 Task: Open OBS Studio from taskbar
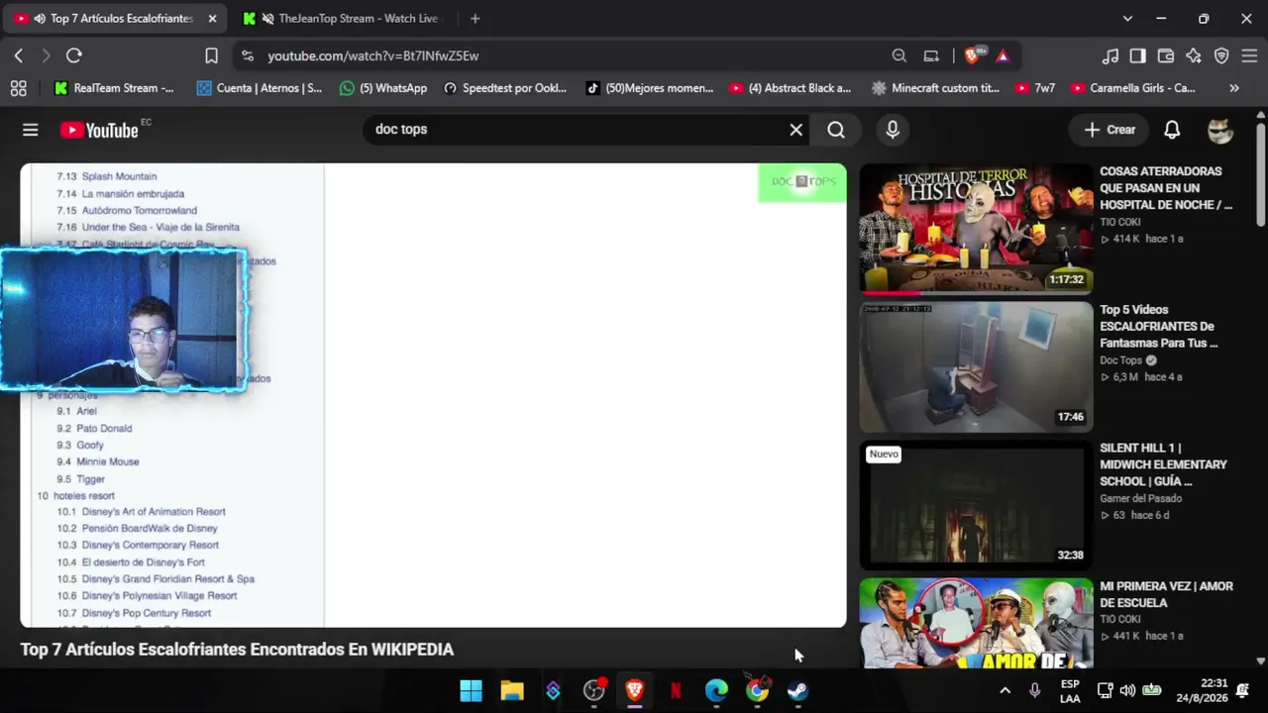coord(593,690)
